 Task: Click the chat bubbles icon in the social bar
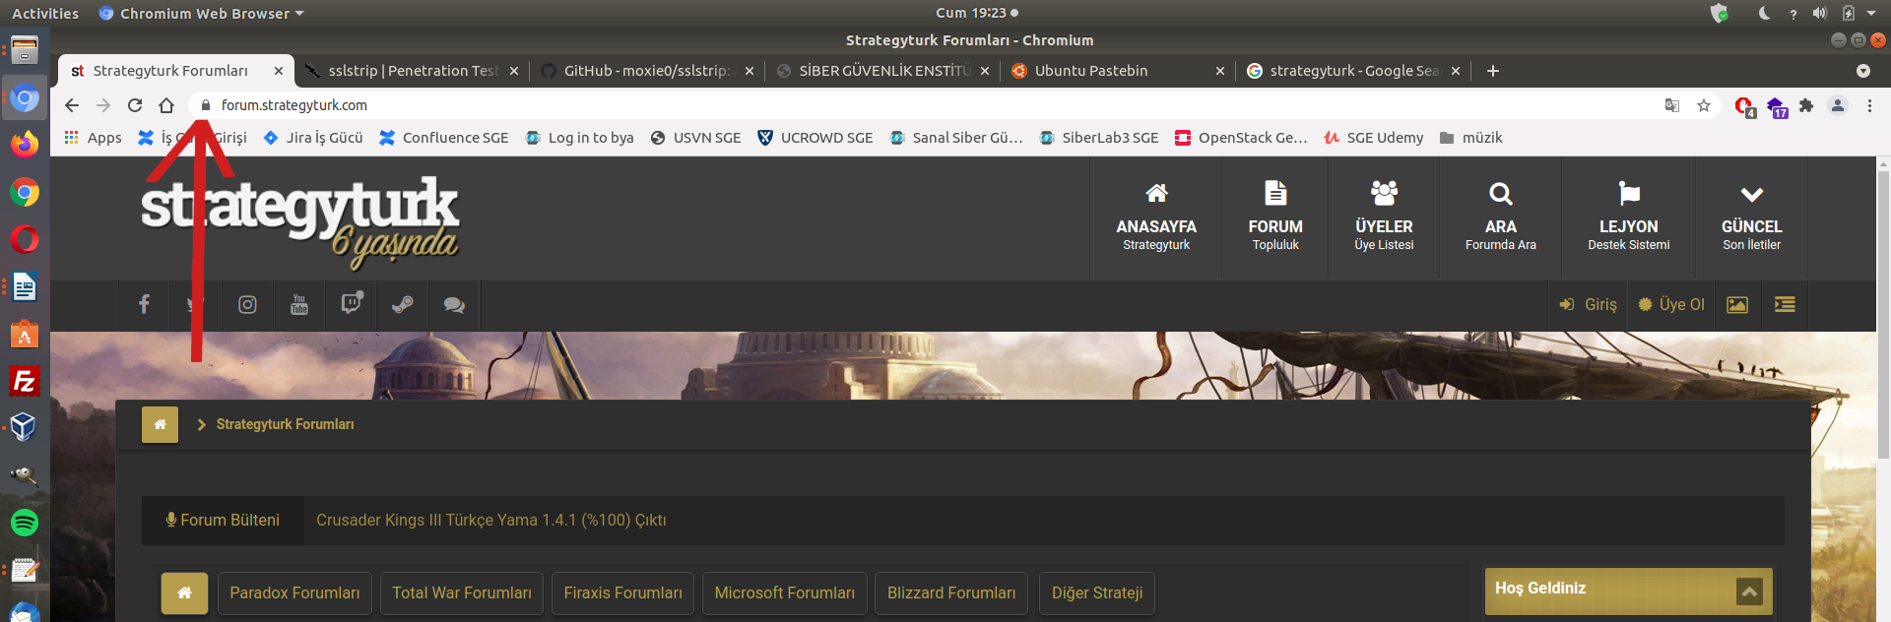click(454, 305)
